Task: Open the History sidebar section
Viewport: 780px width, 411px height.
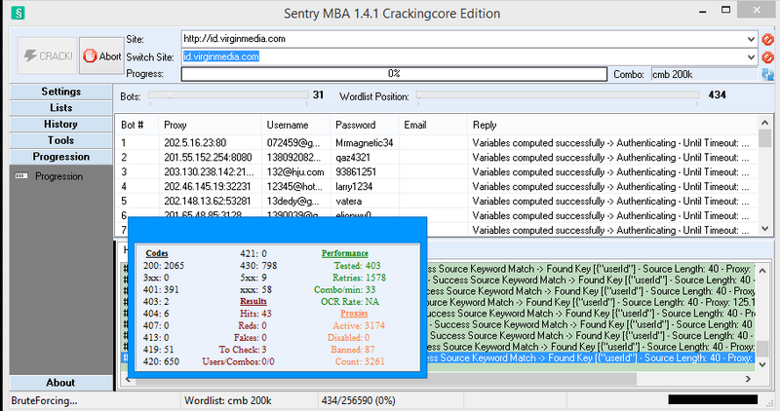Action: tap(61, 125)
